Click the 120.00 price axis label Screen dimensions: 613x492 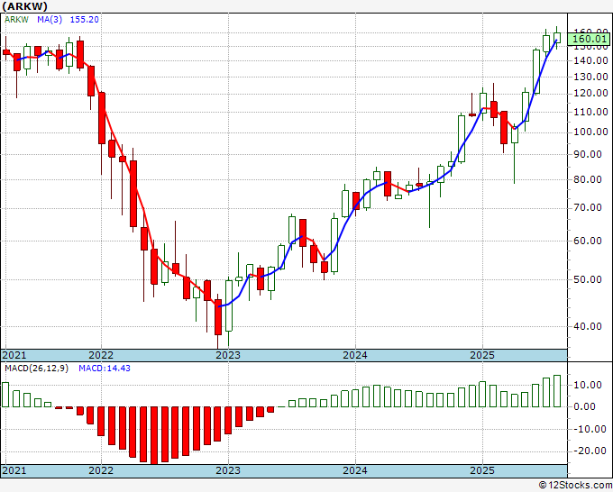592,94
